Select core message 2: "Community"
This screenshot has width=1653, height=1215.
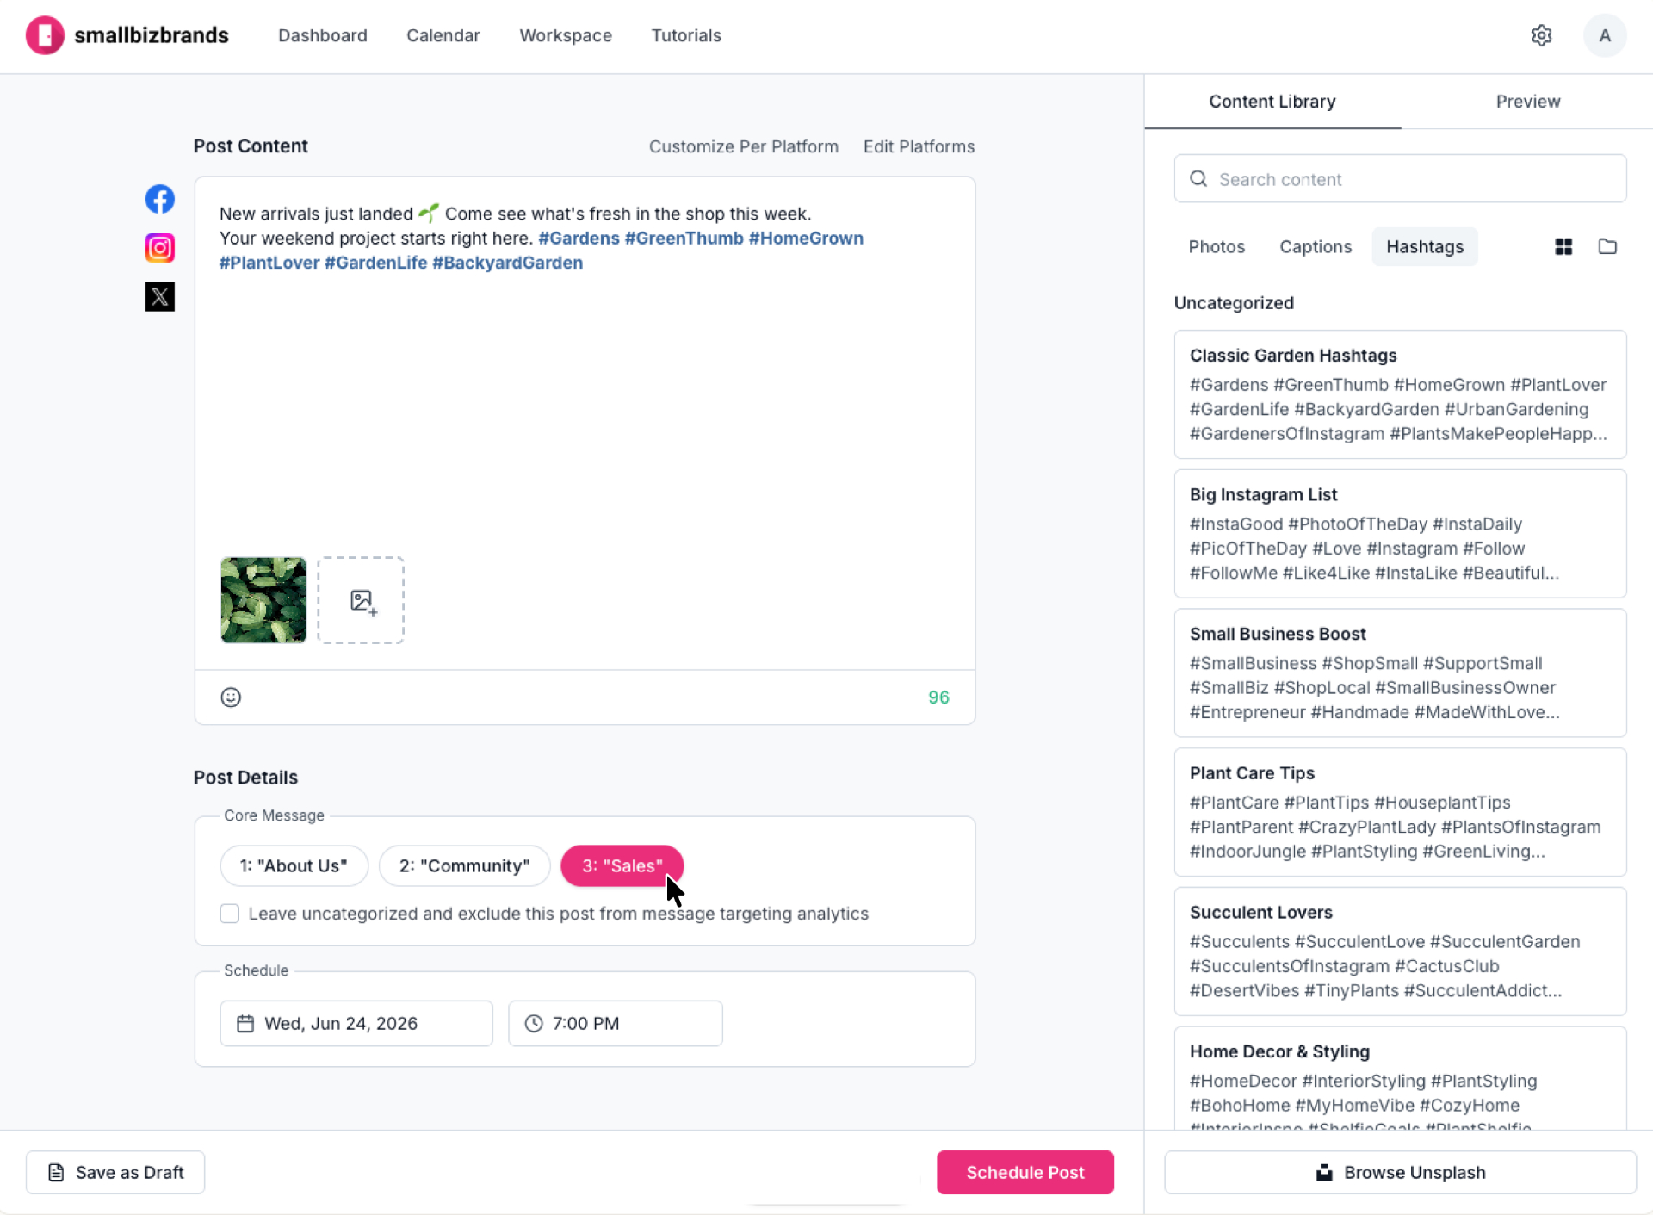point(464,865)
